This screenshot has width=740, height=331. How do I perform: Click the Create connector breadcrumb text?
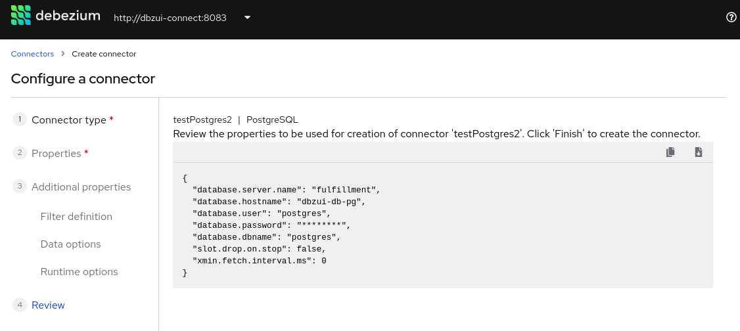pyautogui.click(x=104, y=54)
